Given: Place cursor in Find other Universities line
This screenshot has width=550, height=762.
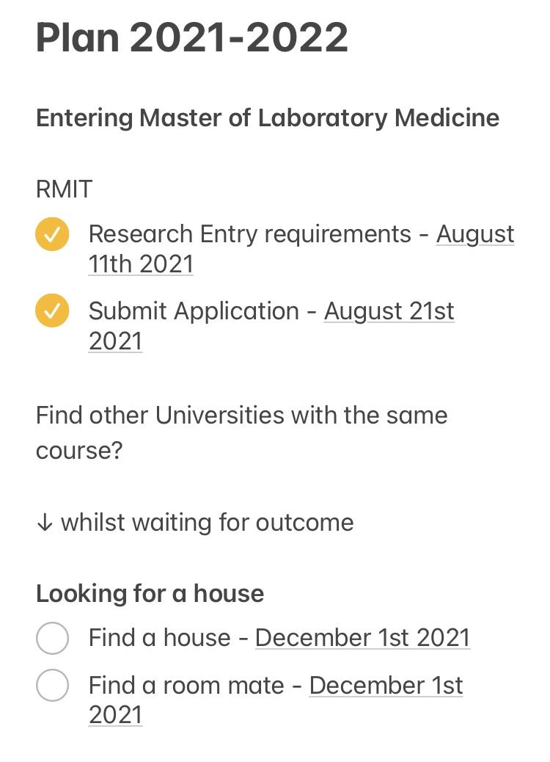Looking at the screenshot, I should (x=242, y=416).
